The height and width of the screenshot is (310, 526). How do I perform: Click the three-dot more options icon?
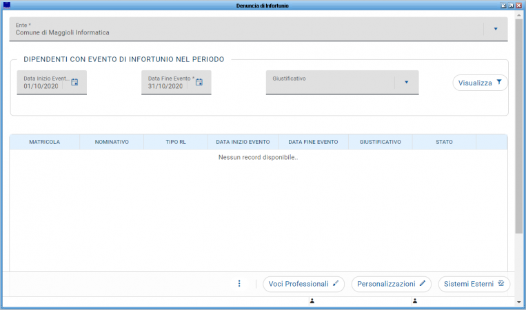[x=239, y=284]
